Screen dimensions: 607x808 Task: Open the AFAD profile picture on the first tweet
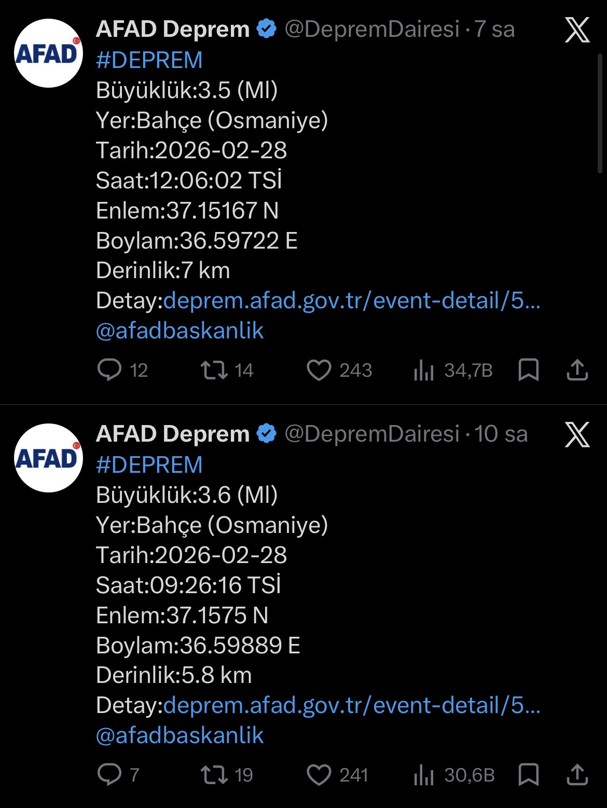click(x=48, y=53)
